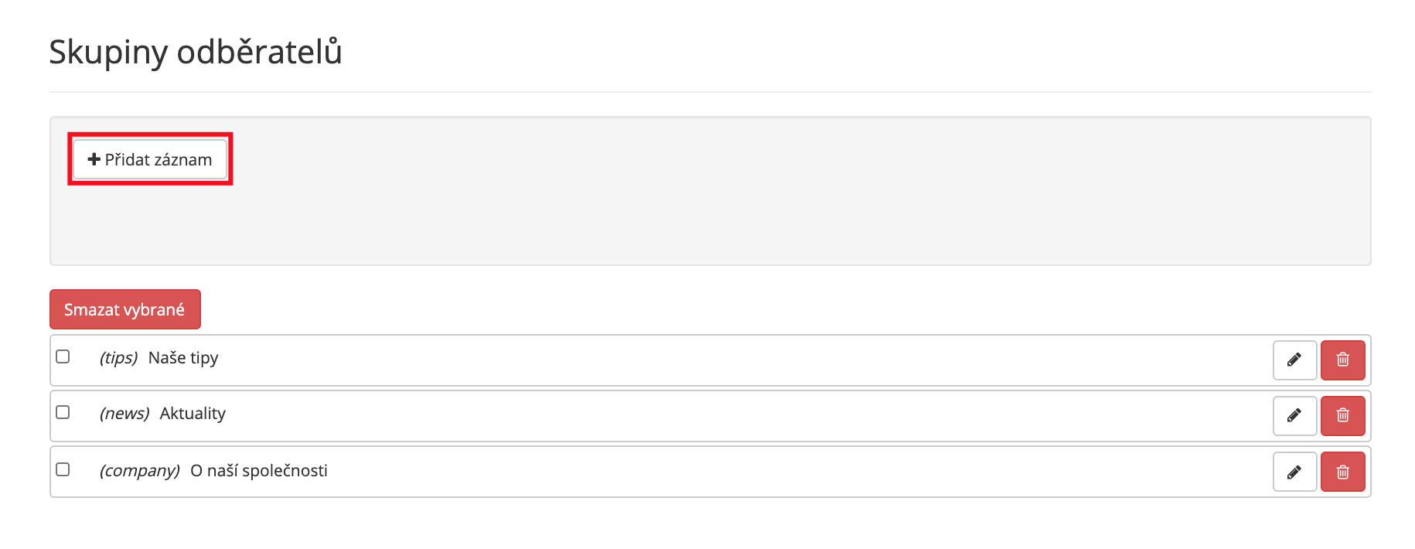The width and height of the screenshot is (1415, 549).
Task: Check the O naší společnosti checkbox
Action: pyautogui.click(x=63, y=469)
